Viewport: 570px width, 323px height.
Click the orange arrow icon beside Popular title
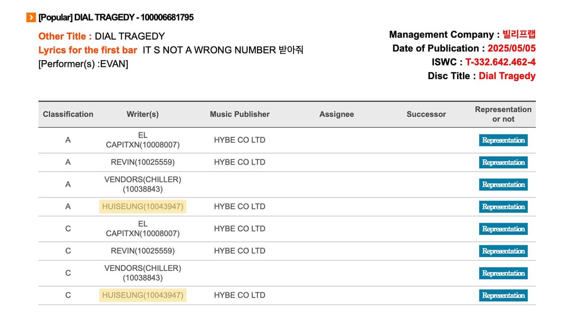[x=31, y=17]
